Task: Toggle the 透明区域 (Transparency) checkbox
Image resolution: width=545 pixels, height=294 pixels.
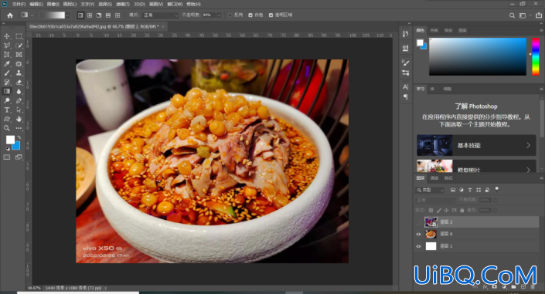Action: tap(271, 15)
